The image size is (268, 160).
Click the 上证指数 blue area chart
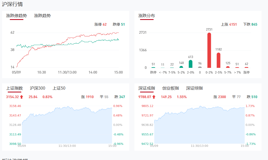coord(67,127)
